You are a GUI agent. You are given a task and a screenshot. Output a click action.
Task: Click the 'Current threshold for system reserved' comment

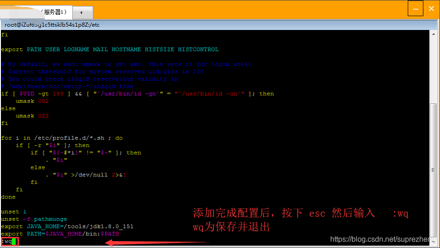pos(102,71)
